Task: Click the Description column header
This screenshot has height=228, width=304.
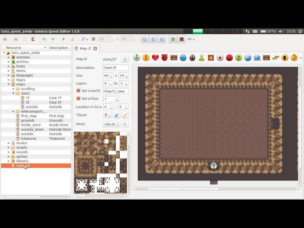Action: (x=59, y=47)
